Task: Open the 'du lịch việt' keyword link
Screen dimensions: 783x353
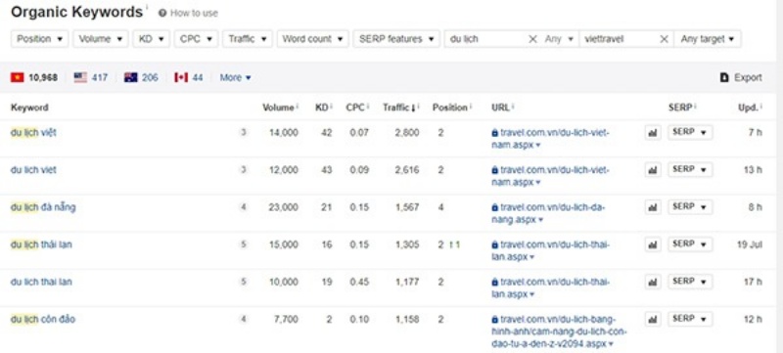Action: (33, 133)
